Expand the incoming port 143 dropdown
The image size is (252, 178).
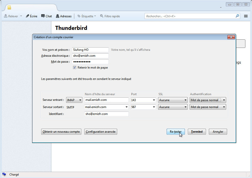click(x=154, y=100)
